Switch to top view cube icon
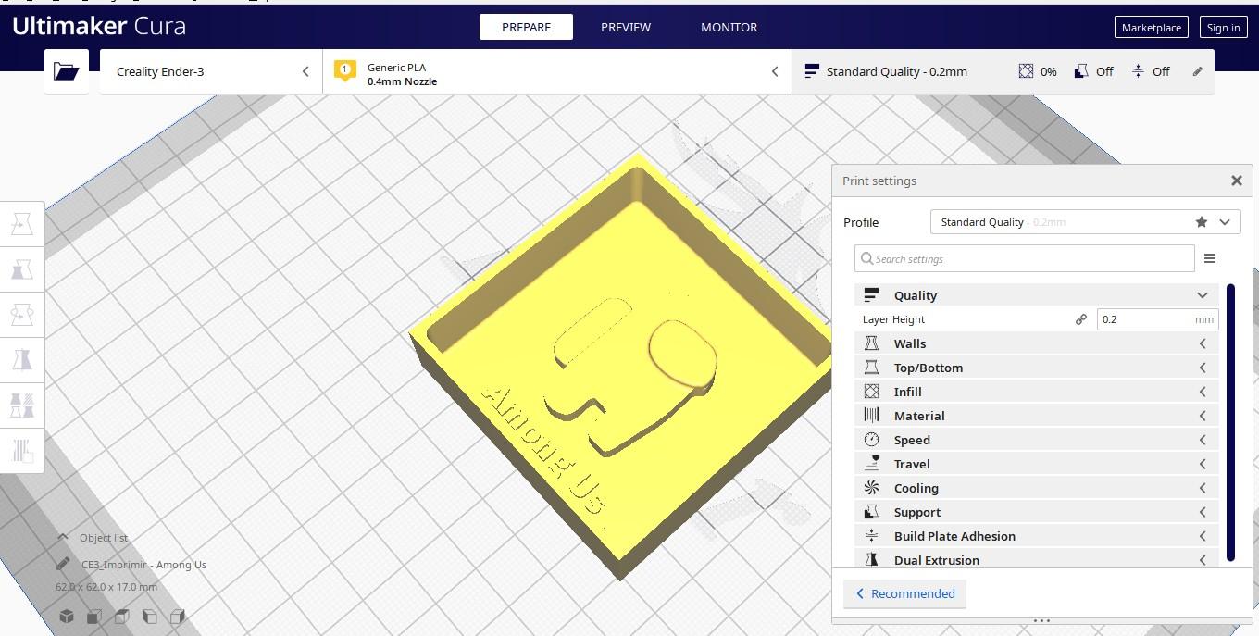Screen dimensions: 1259x636 coord(122,616)
